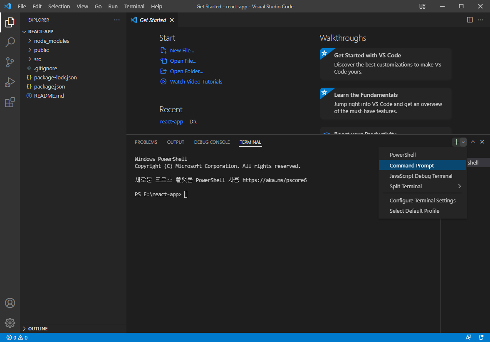
Task: Open the package.json file
Action: 49,86
